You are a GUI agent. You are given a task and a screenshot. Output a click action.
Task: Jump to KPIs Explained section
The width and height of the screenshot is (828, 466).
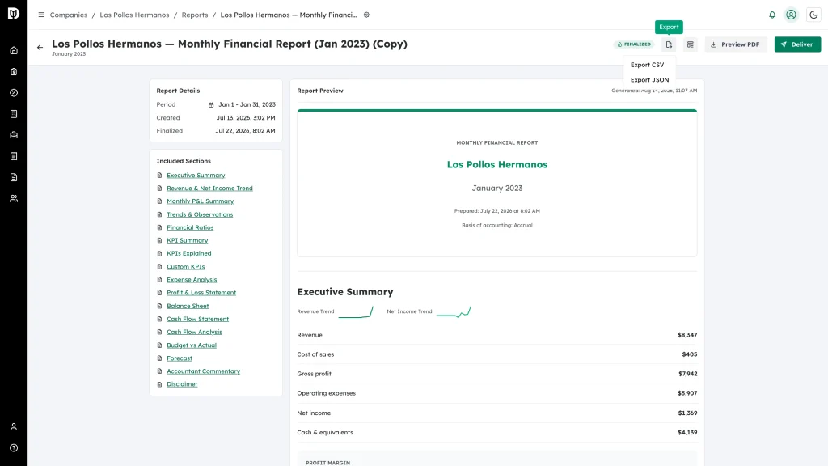point(189,253)
